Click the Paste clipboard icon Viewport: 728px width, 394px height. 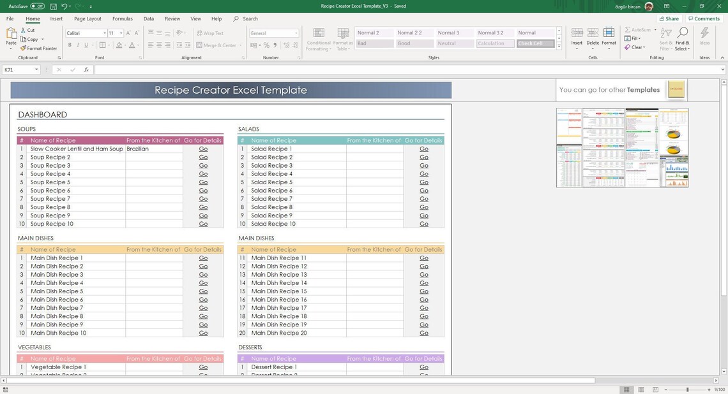[11, 34]
